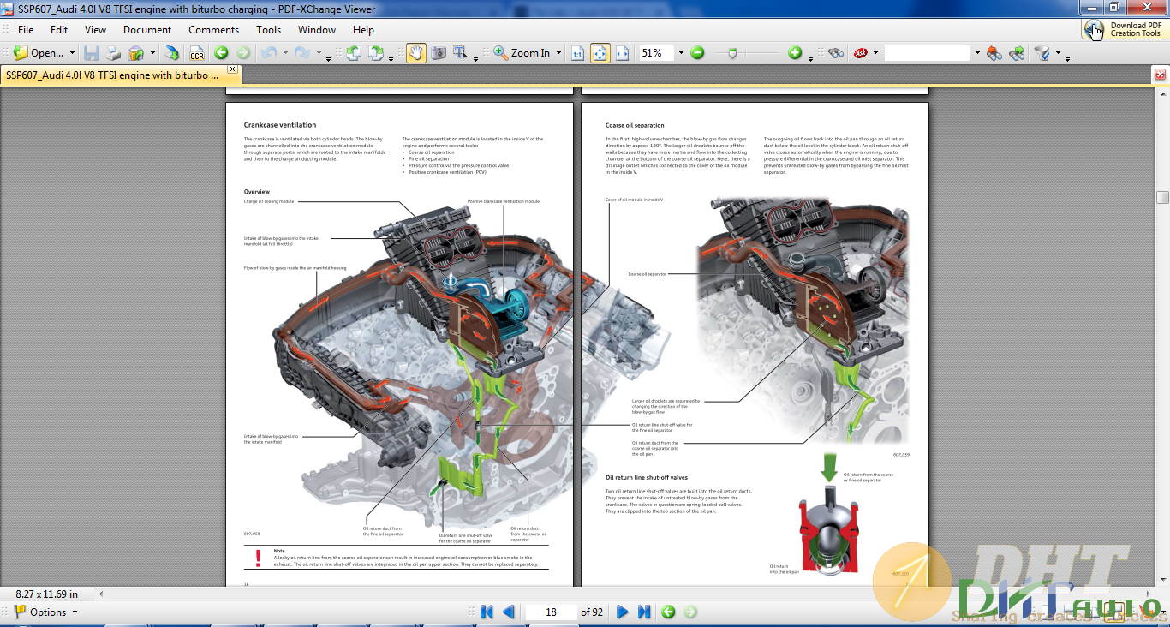Expand the Zoom In tool dropdown arrow
Image resolution: width=1170 pixels, height=627 pixels.
pyautogui.click(x=558, y=53)
